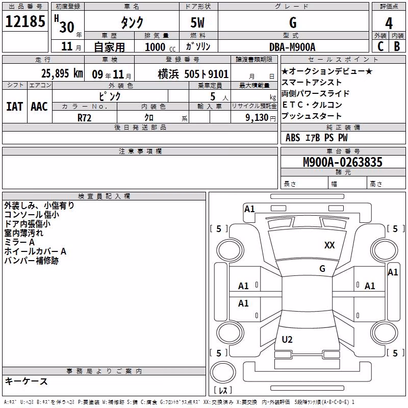Click the 両側パワースライド sales point
The image size is (408, 408).
(315, 93)
